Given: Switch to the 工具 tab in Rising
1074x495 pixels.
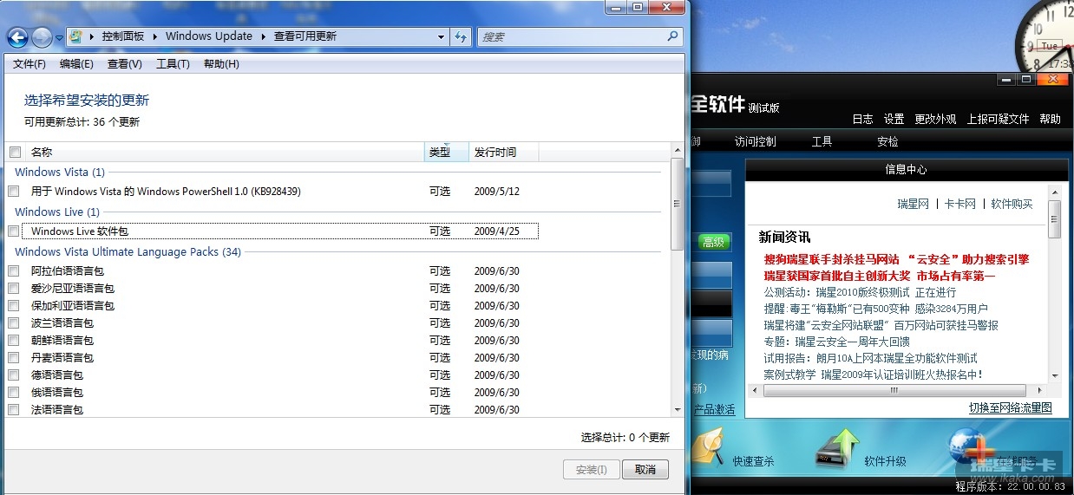Looking at the screenshot, I should (822, 141).
